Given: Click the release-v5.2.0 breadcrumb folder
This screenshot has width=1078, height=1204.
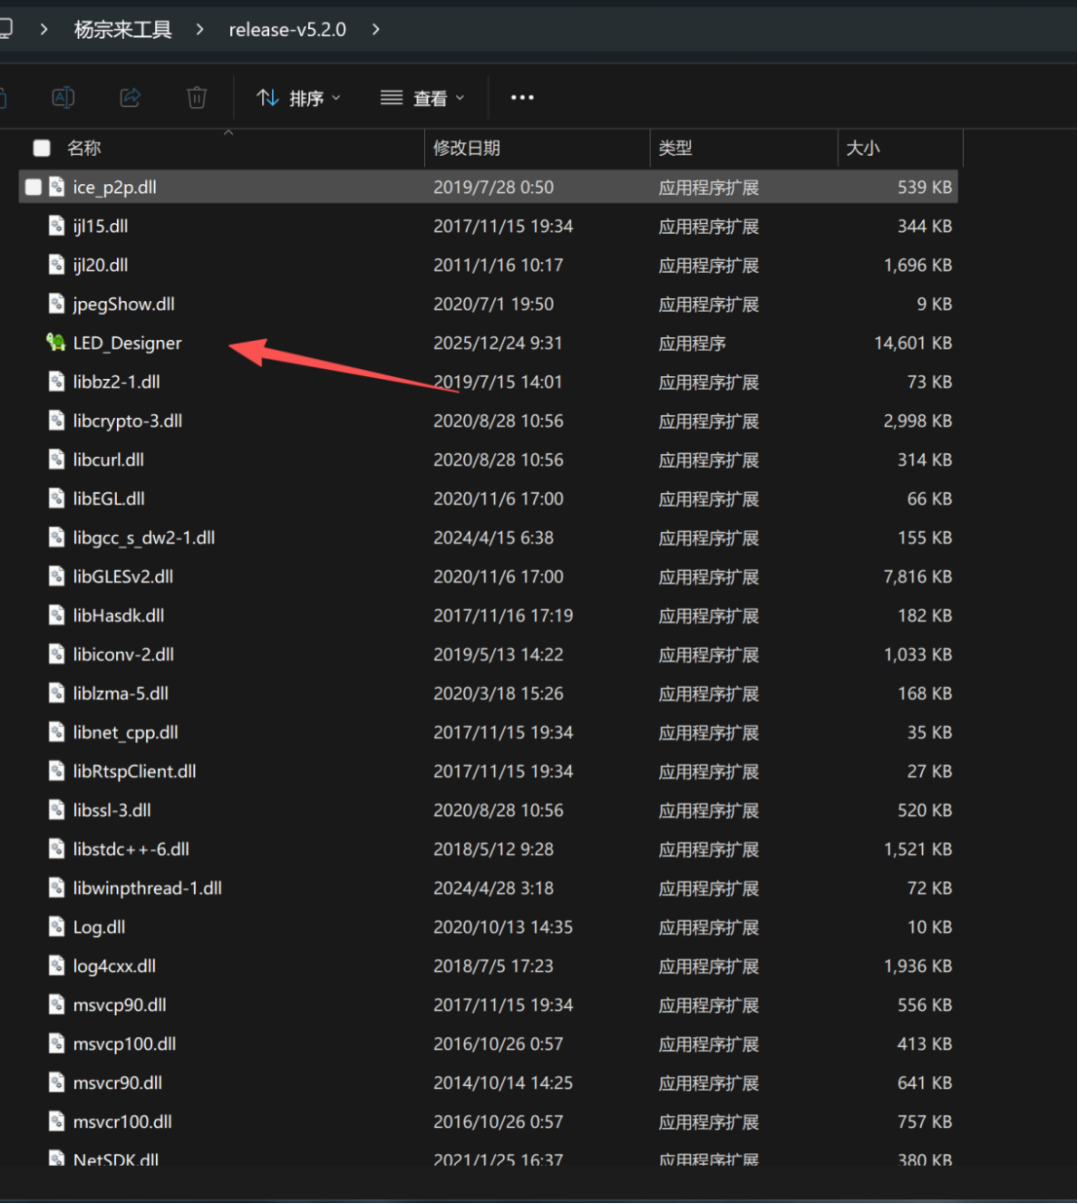Looking at the screenshot, I should [x=288, y=29].
